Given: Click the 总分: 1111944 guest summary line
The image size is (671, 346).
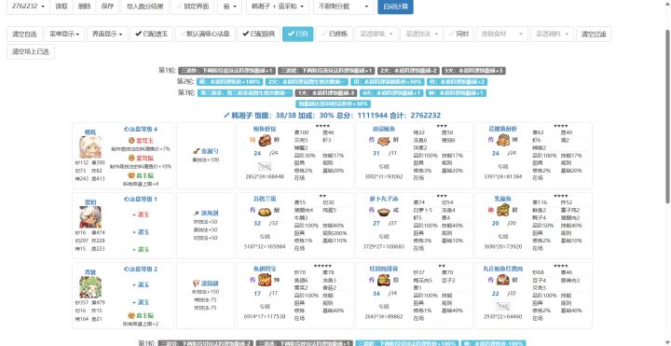Looking at the screenshot, I should point(333,116).
